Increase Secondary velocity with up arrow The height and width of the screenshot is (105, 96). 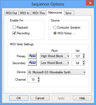pos(84,62)
